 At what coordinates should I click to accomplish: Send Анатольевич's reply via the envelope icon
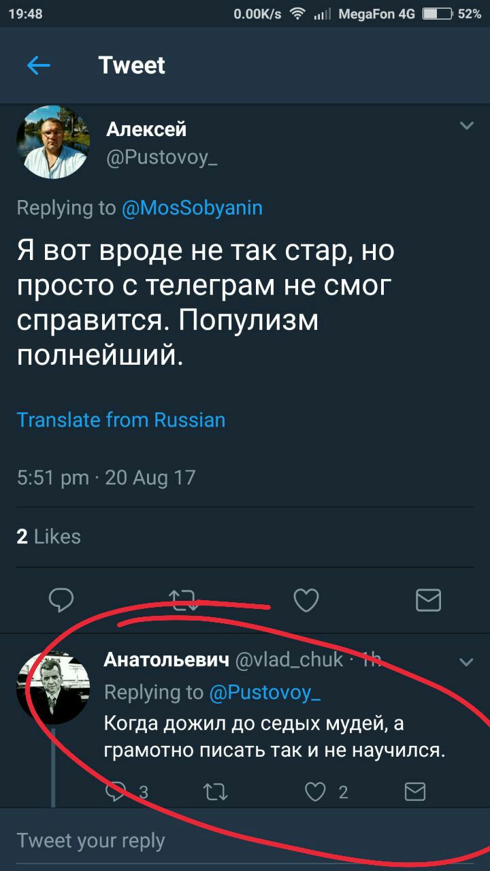click(415, 791)
